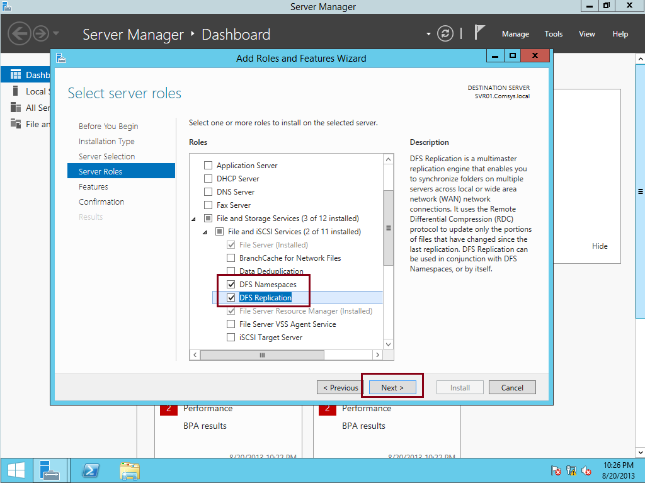Screen dimensions: 645x483
Task: Maximize the Add Roles and Features Wizard
Action: [x=512, y=56]
